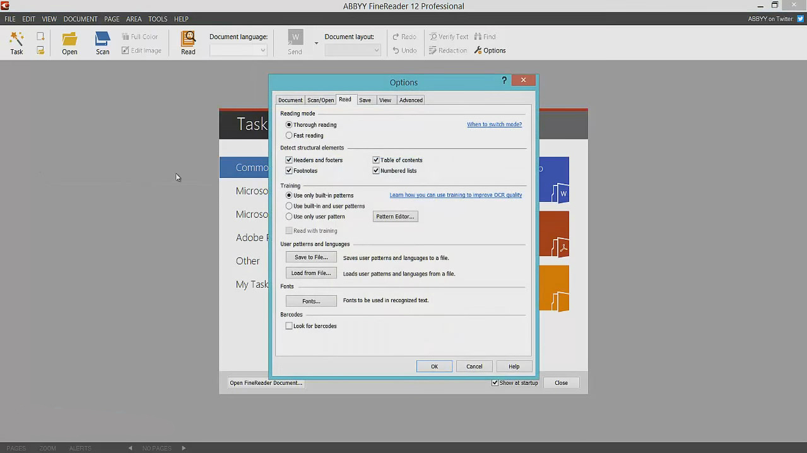Screen dimensions: 807x453
Task: Click the question mark help icon in dialog
Action: point(504,81)
